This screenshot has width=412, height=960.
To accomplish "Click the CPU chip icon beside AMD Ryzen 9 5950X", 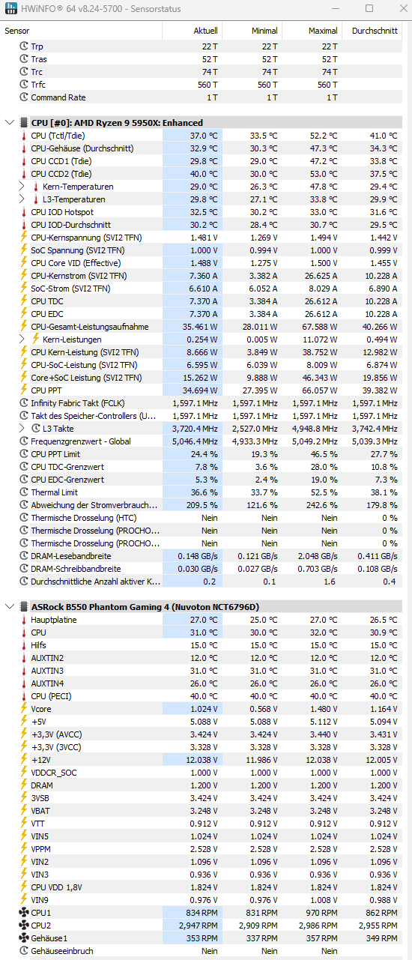I will [23, 122].
